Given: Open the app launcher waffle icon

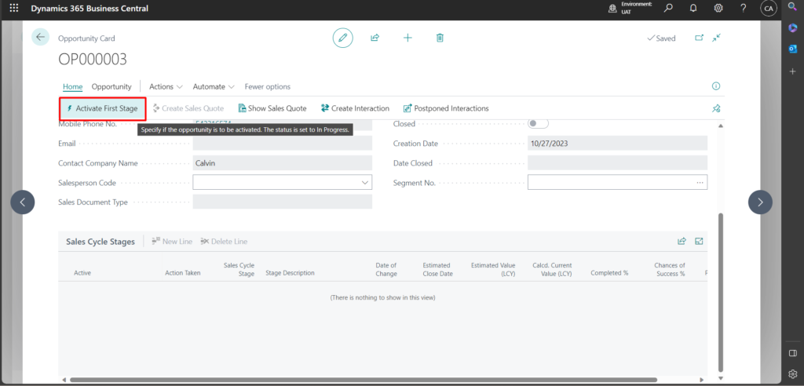Looking at the screenshot, I should (x=14, y=8).
